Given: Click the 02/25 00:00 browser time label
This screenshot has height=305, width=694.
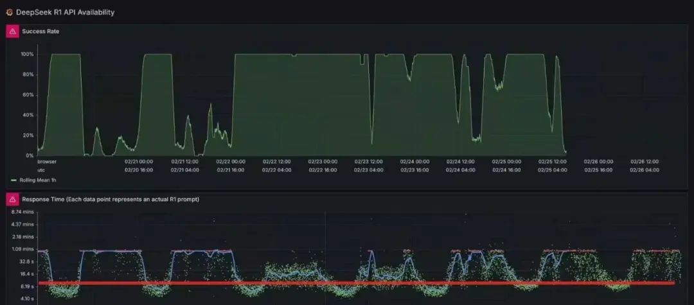Looking at the screenshot, I should tap(507, 162).
